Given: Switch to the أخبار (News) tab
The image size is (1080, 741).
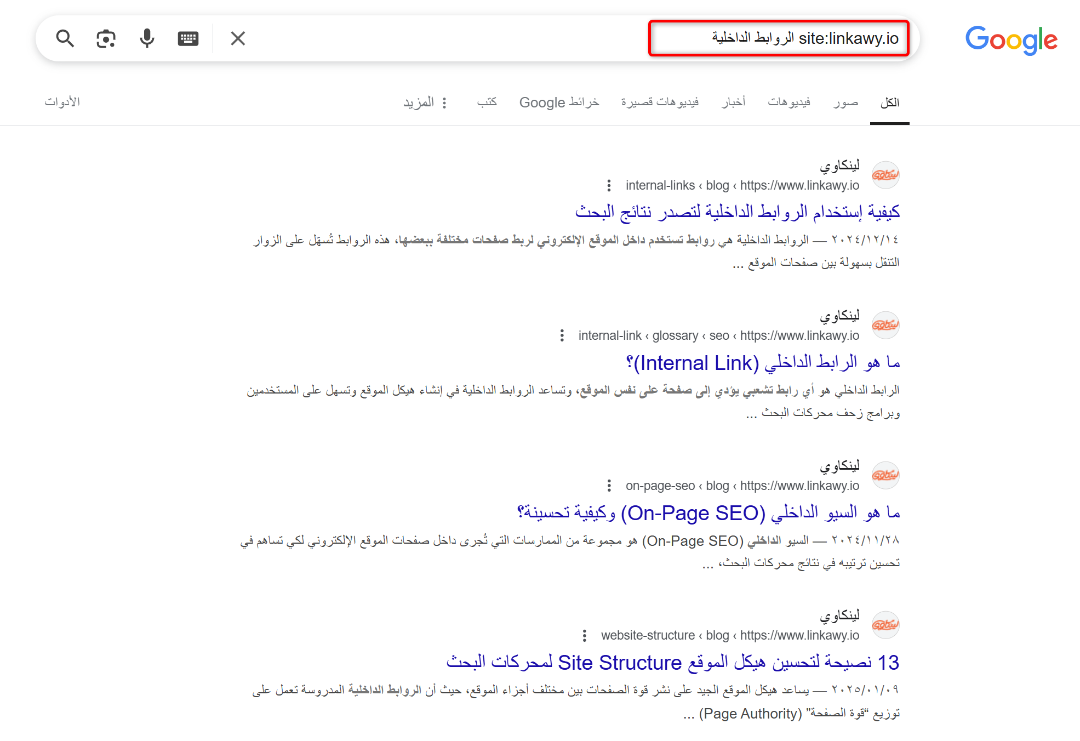Looking at the screenshot, I should (x=733, y=102).
